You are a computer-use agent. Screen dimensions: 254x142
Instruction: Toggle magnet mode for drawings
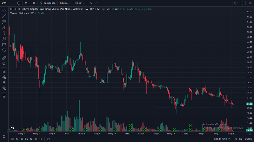pyautogui.click(x=4, y=71)
